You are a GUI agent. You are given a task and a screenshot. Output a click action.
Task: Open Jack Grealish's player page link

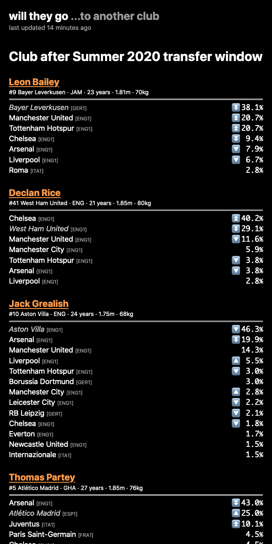[x=39, y=304]
